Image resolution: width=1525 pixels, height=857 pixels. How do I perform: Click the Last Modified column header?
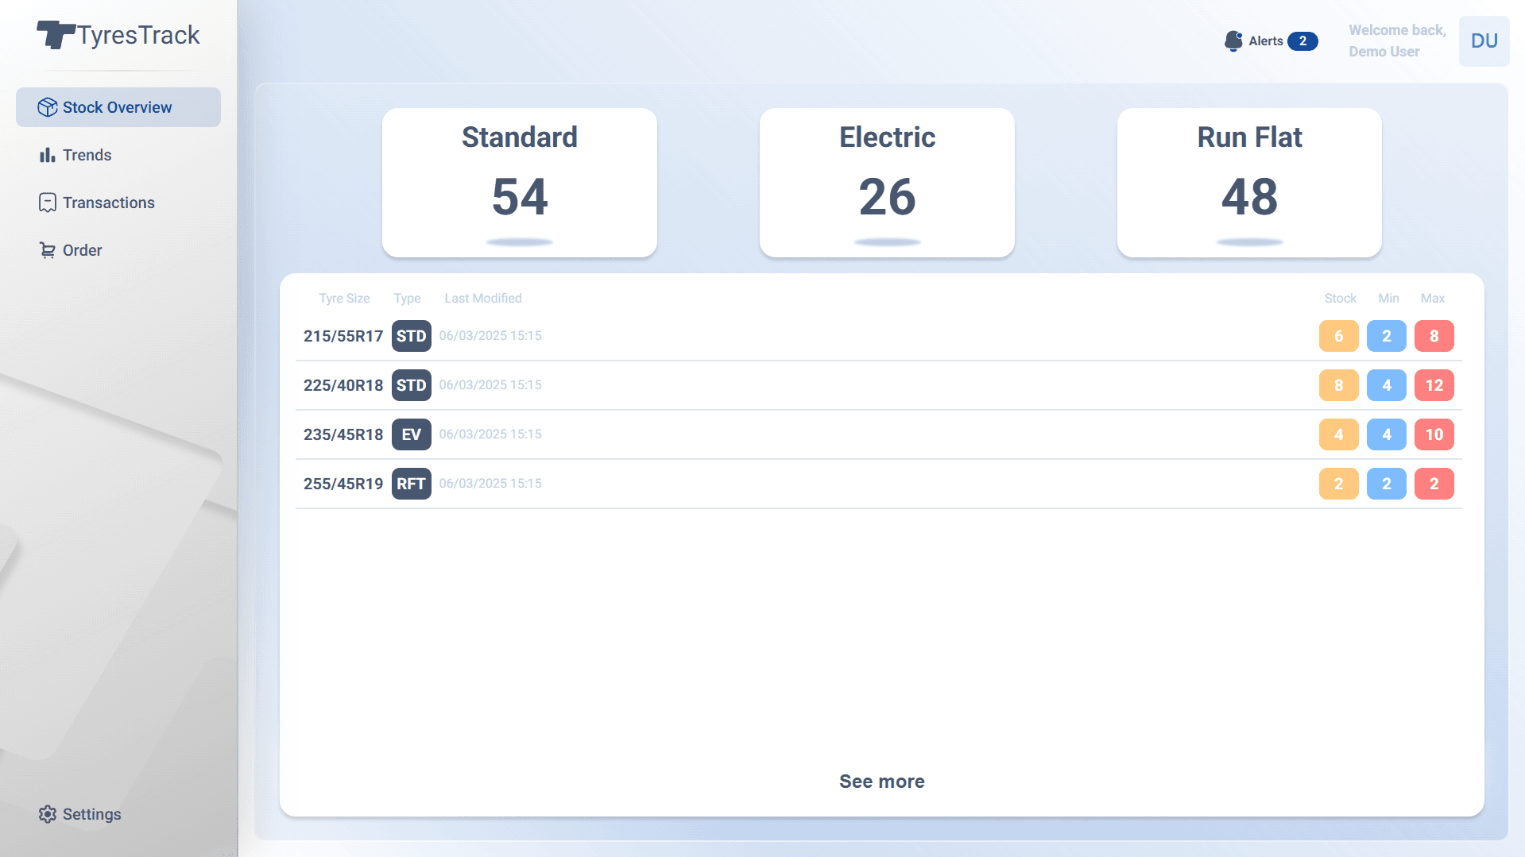pos(483,299)
